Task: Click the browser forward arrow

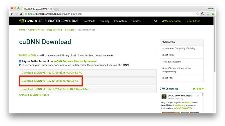Action: point(16,14)
